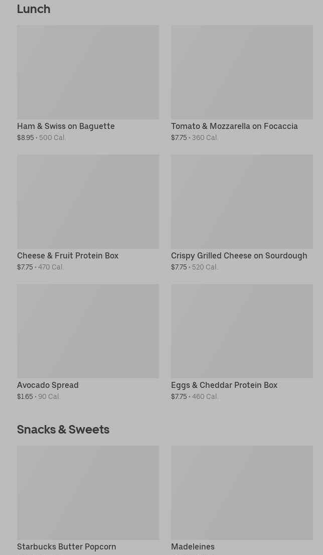Click the Snacks & Sweets section heading

pyautogui.click(x=63, y=430)
